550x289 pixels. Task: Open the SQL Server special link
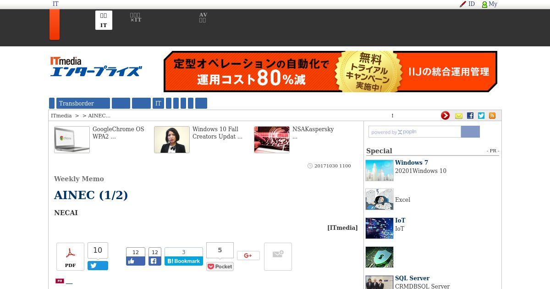(x=412, y=278)
